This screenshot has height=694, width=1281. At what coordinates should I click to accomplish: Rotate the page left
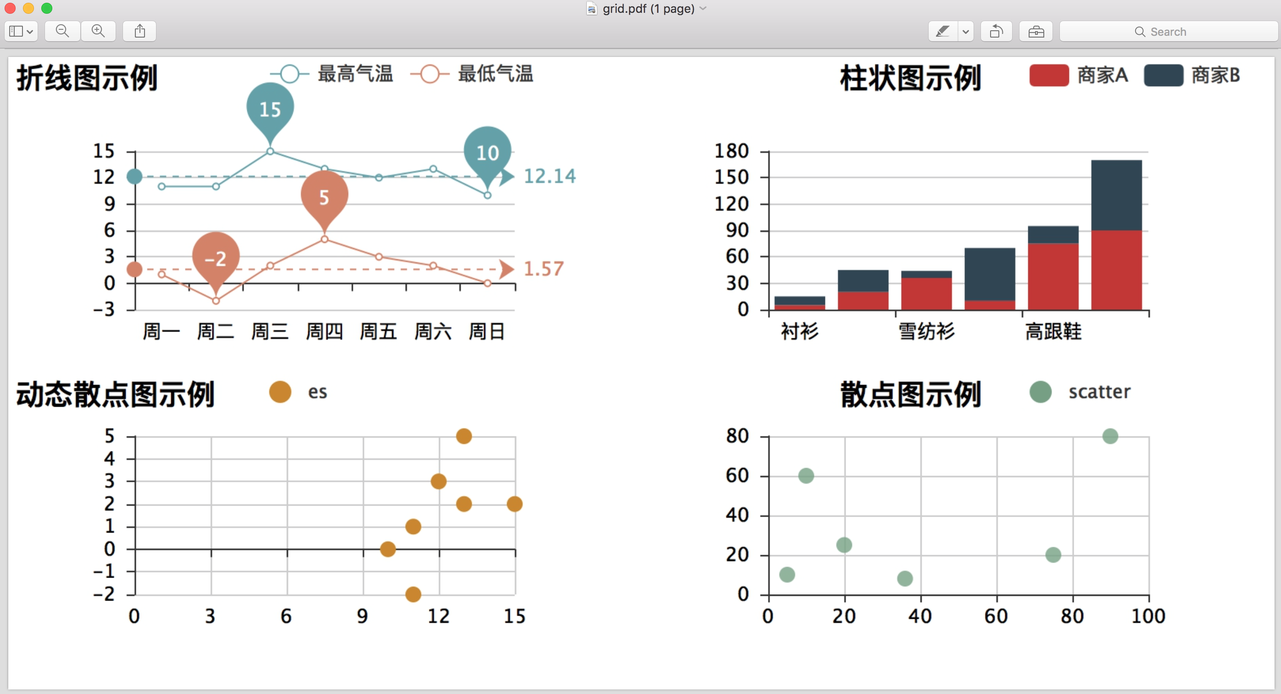click(996, 31)
